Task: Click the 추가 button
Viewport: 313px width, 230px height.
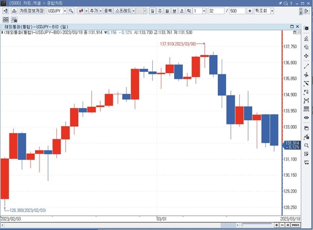Action: pos(94,11)
